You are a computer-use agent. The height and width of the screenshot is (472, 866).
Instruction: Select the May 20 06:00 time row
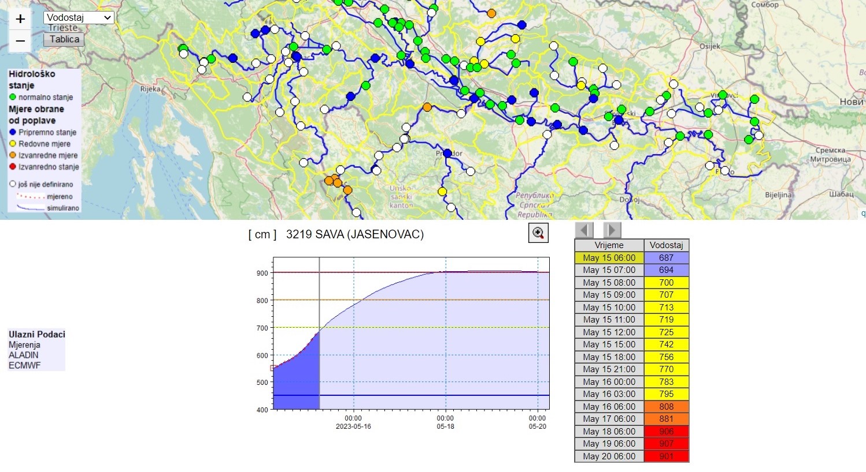(x=609, y=456)
